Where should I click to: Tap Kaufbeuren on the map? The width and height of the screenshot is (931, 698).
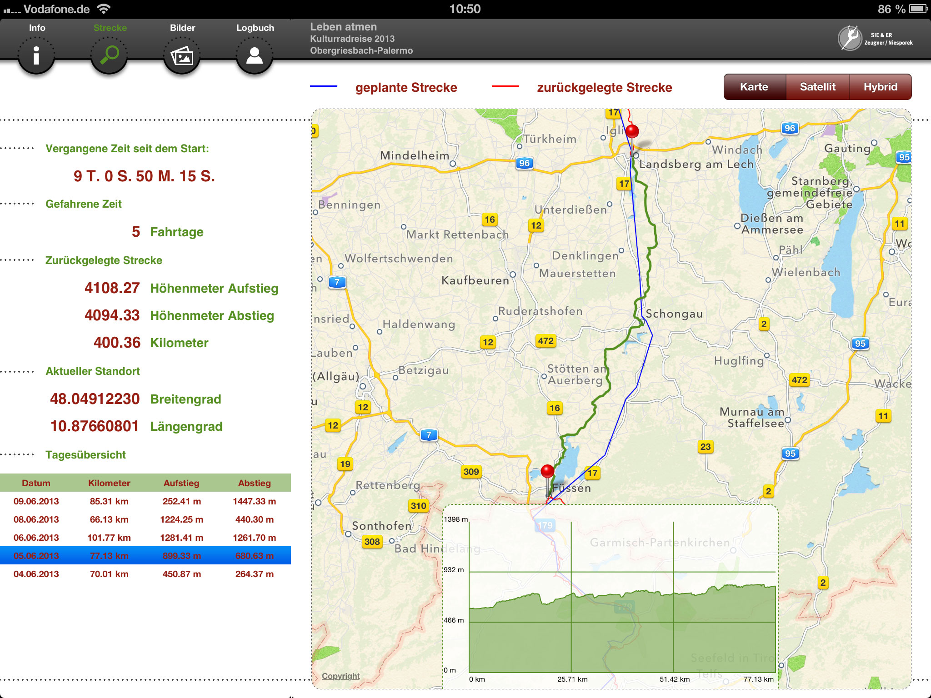coord(475,280)
